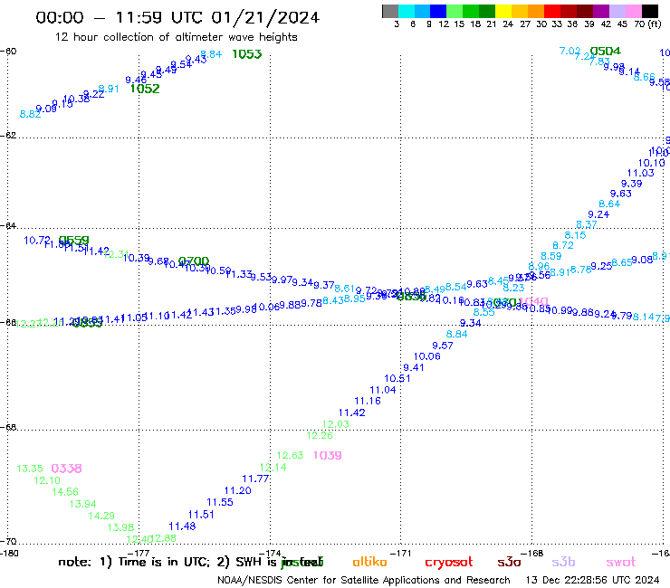Click the pink '1039' time label
This screenshot has height=588, width=670.
[x=328, y=455]
